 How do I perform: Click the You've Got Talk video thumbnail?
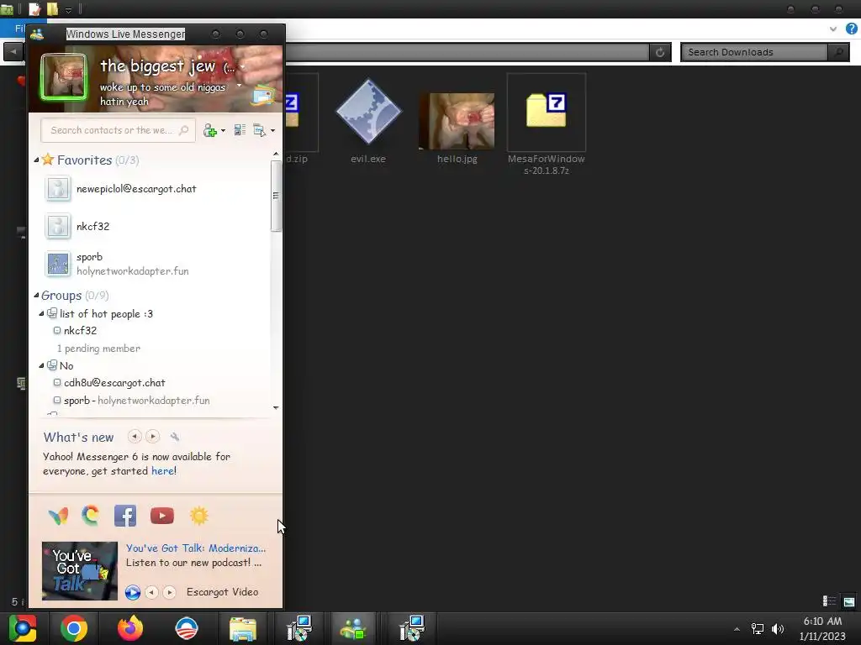click(80, 571)
